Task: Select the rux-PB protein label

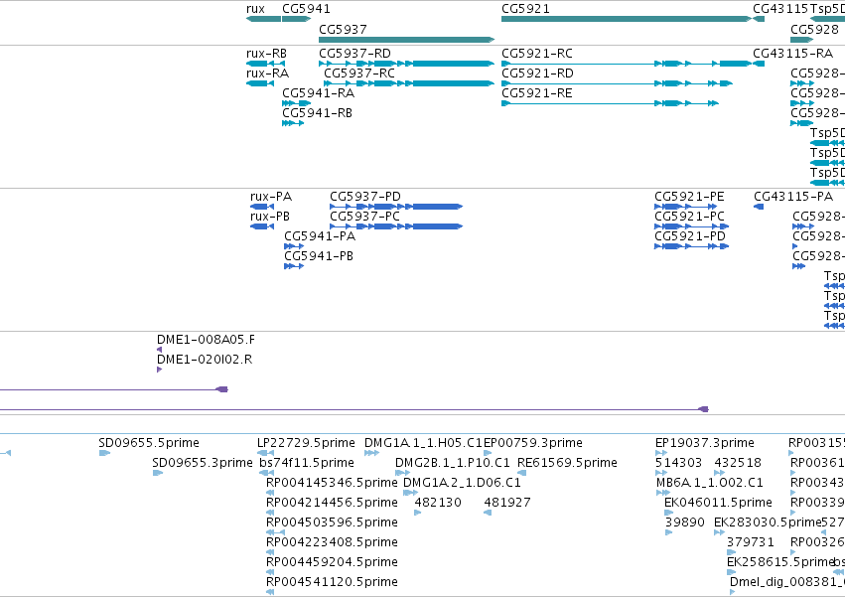Action: 270,217
